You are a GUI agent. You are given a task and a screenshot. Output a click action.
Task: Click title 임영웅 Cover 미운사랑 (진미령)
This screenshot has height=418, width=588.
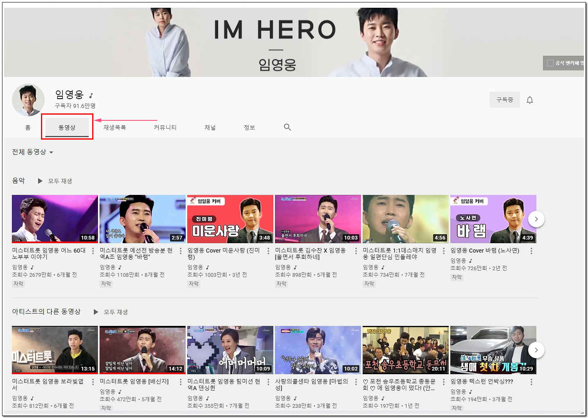coord(224,254)
